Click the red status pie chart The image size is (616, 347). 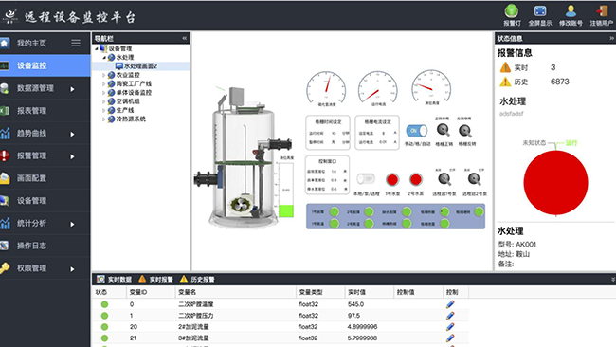[x=555, y=182]
